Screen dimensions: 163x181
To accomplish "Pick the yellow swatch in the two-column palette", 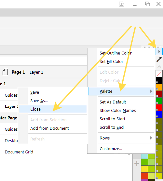I will (145, 169).
